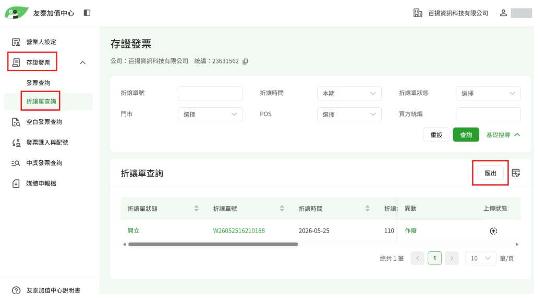Screen dimensions: 534x294
Task: Open the 折讓單狀態 select dropdown
Action: 488,94
